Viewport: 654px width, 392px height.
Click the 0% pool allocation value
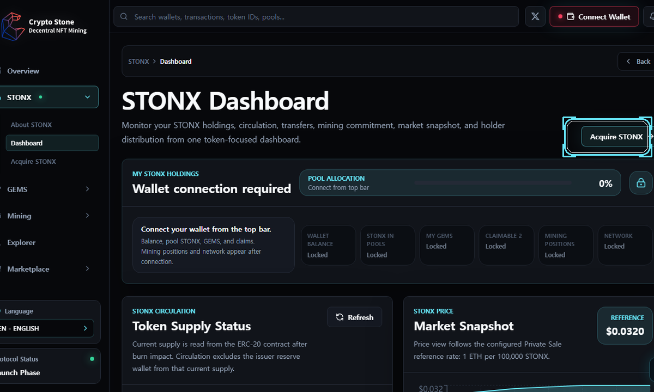pos(605,183)
